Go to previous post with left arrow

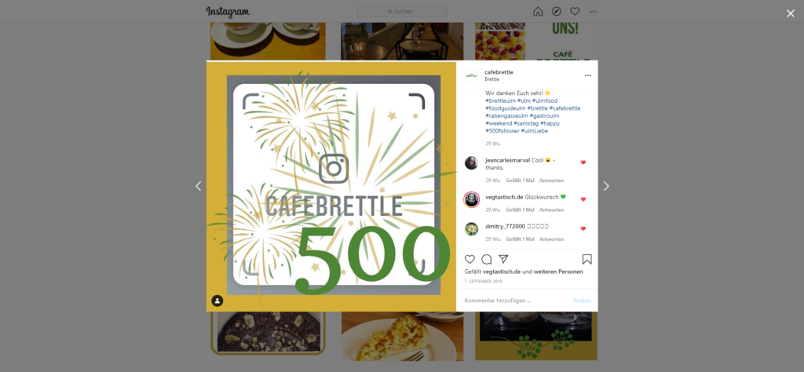(199, 186)
